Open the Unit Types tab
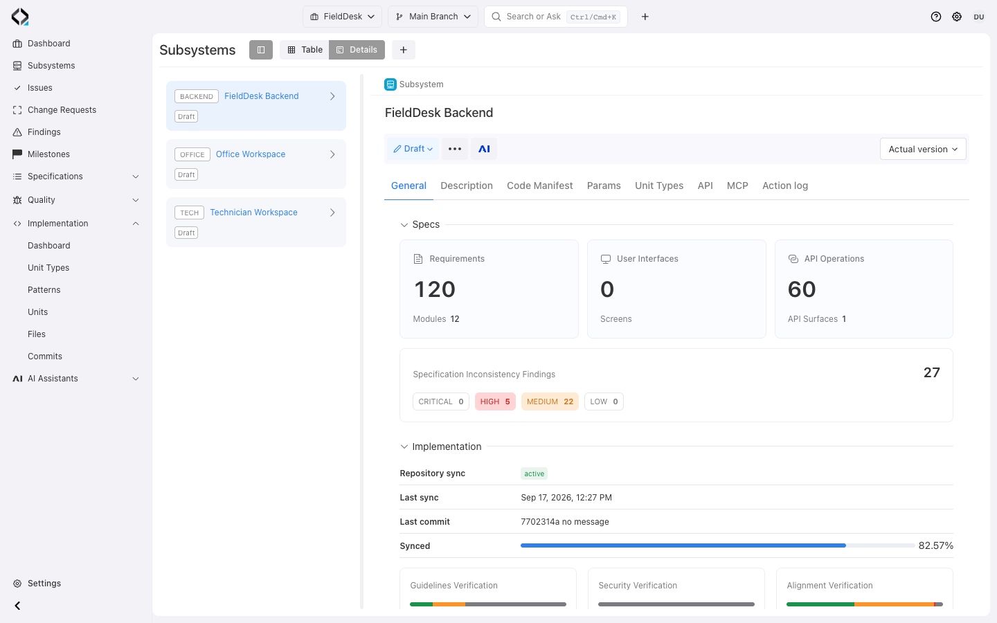The height and width of the screenshot is (623, 997). 659,186
